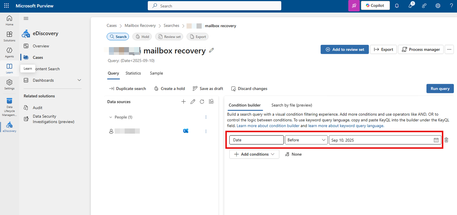Open settings gear in top bar
The height and width of the screenshot is (215, 457).
point(438,6)
